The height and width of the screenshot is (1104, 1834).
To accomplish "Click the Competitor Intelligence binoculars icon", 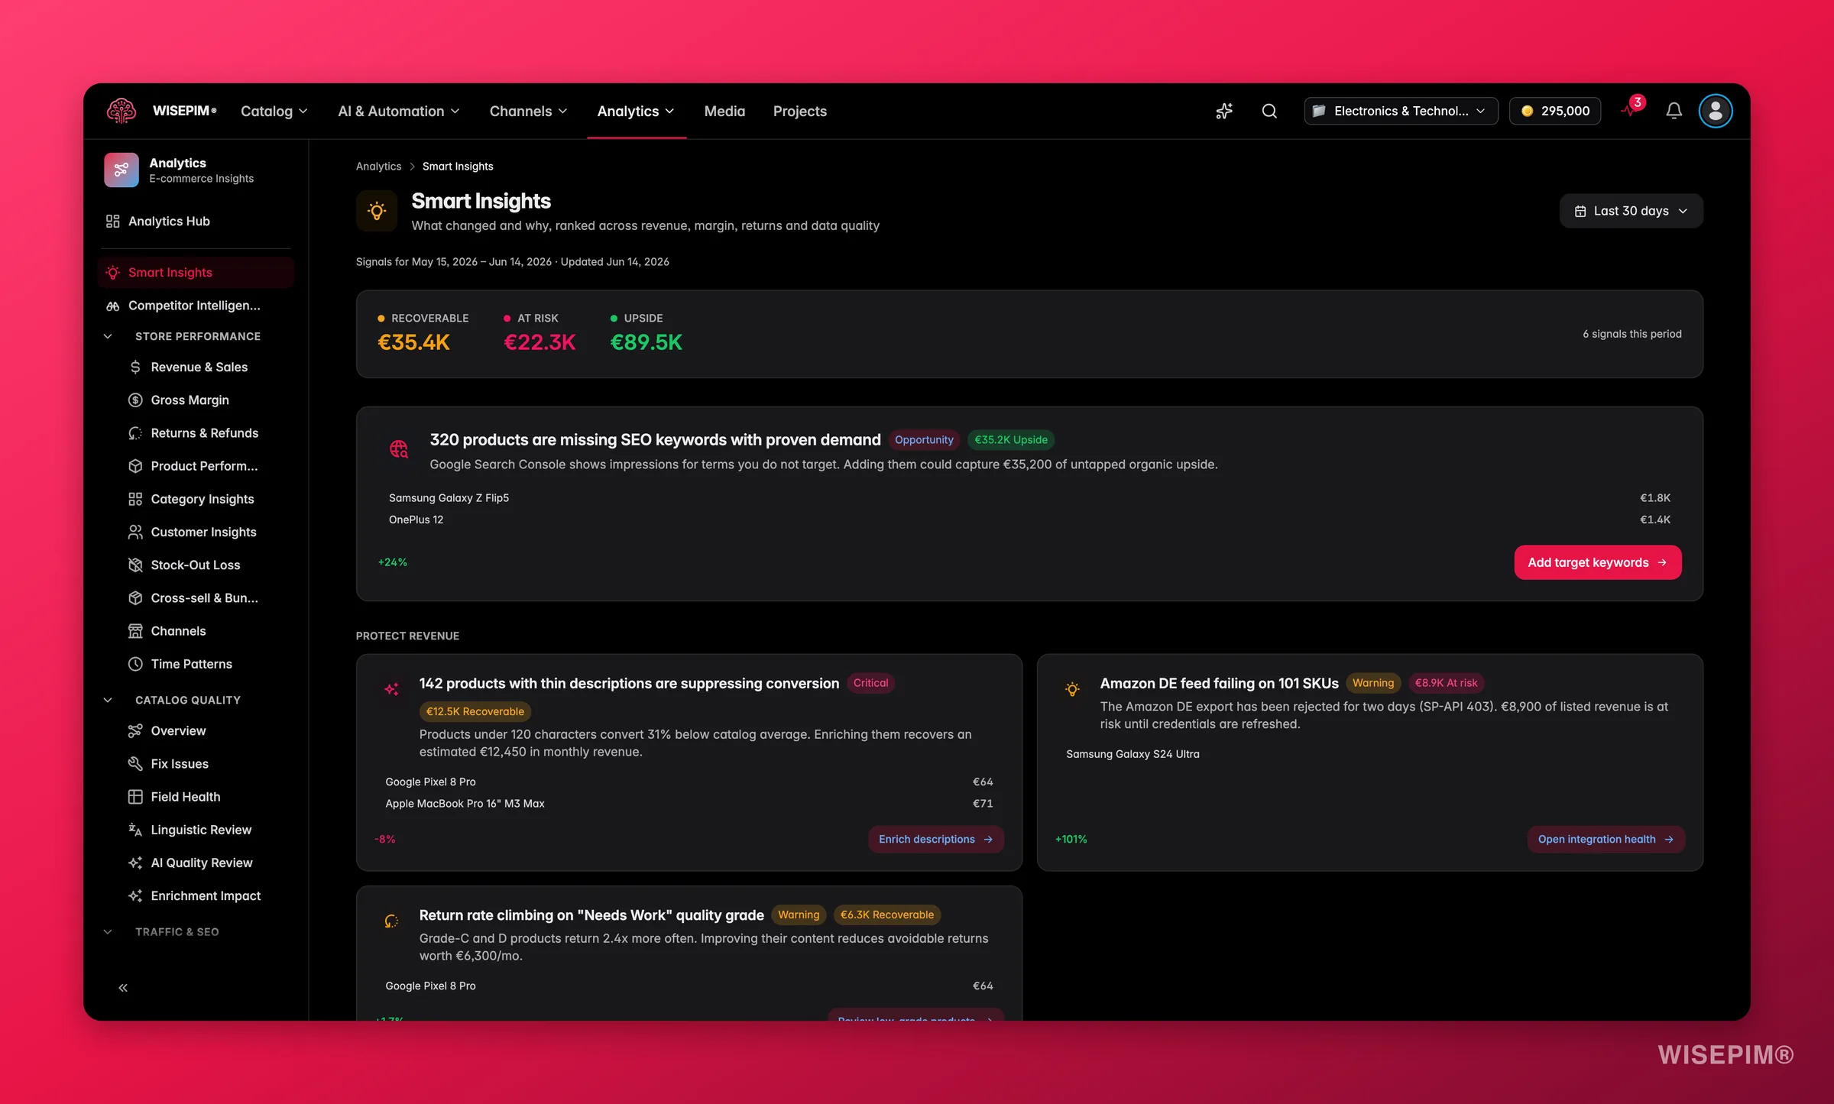I will click(x=113, y=306).
